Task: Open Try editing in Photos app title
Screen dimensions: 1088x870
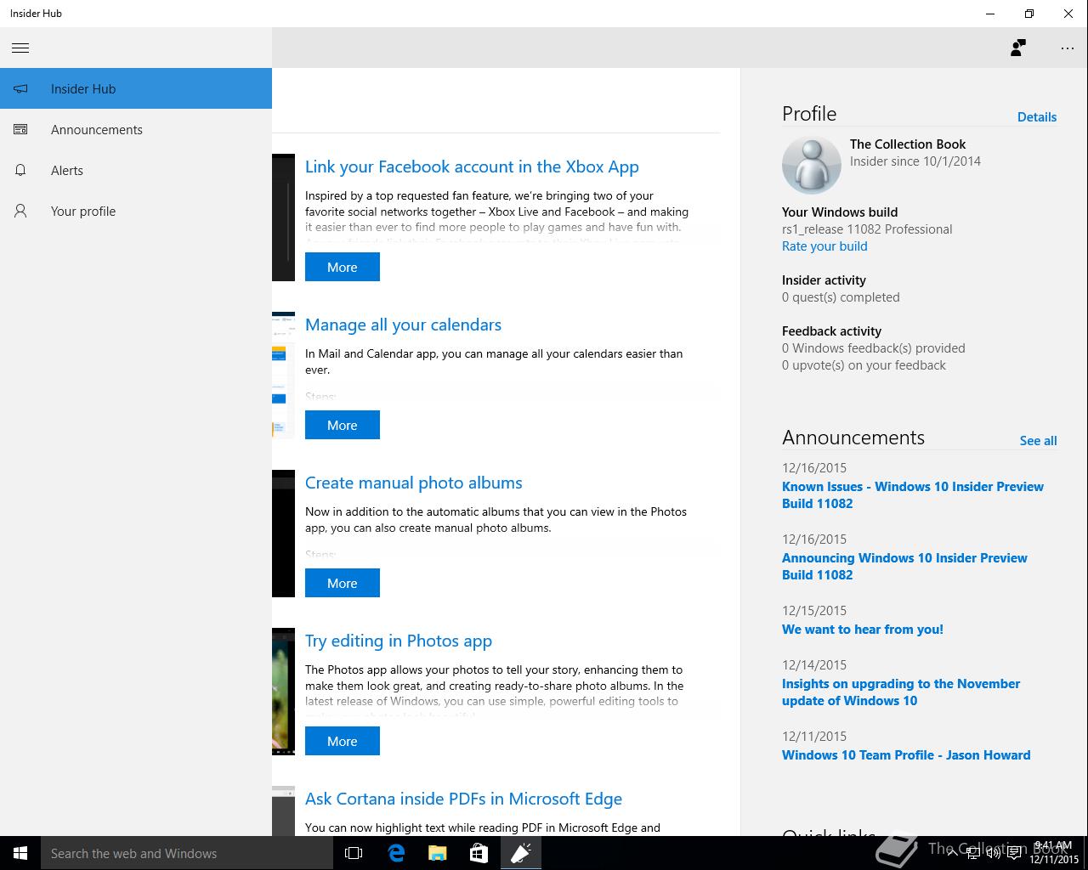Action: [x=399, y=641]
